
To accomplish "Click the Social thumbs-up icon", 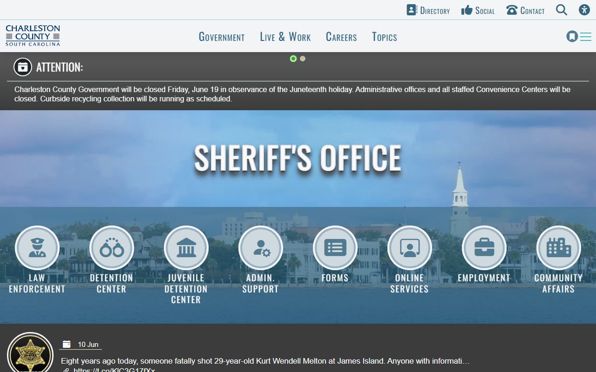I will (467, 10).
